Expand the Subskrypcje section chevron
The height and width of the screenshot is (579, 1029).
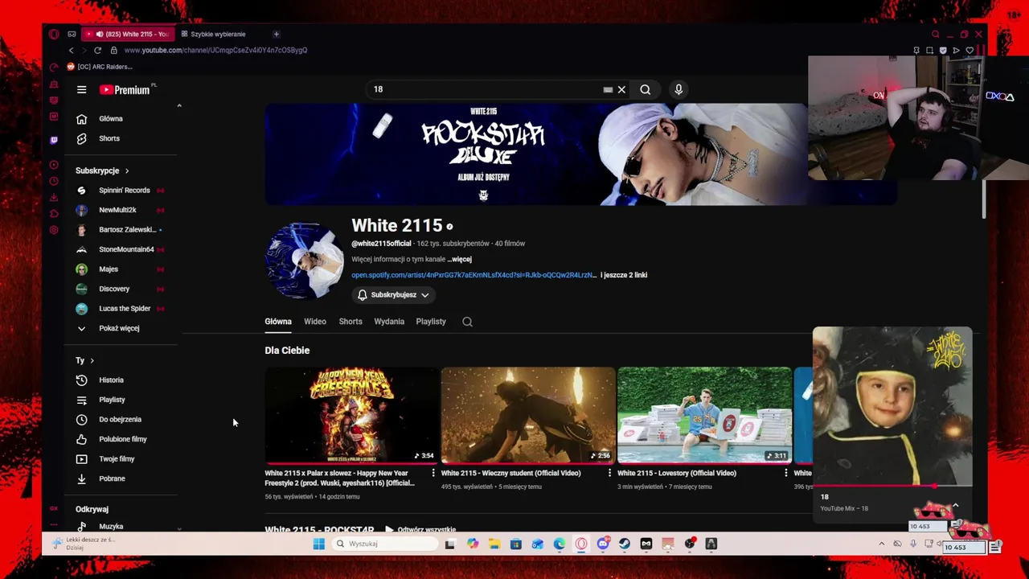tap(126, 170)
